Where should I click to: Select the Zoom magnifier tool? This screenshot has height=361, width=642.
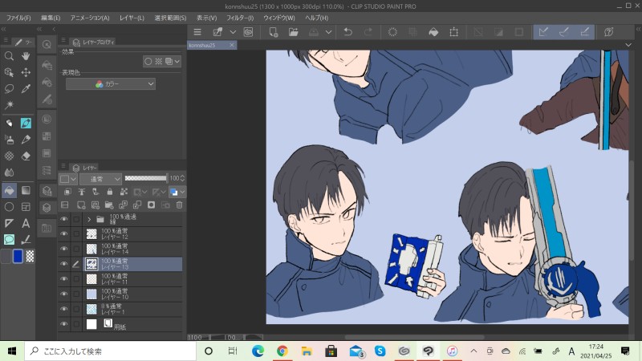click(9, 56)
